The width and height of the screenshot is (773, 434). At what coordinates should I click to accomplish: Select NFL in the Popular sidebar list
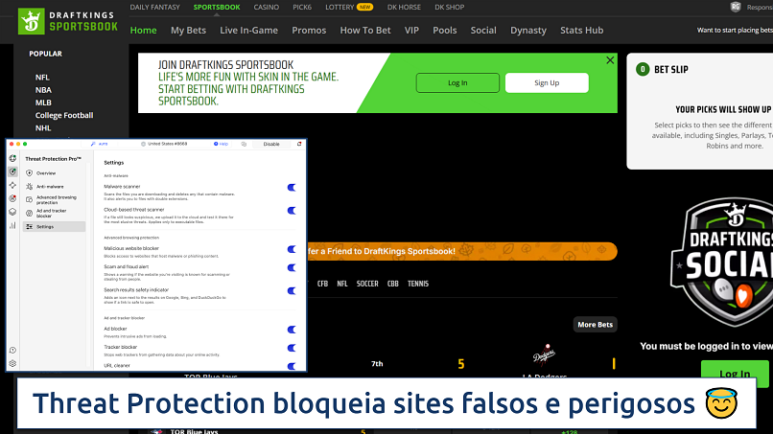42,77
